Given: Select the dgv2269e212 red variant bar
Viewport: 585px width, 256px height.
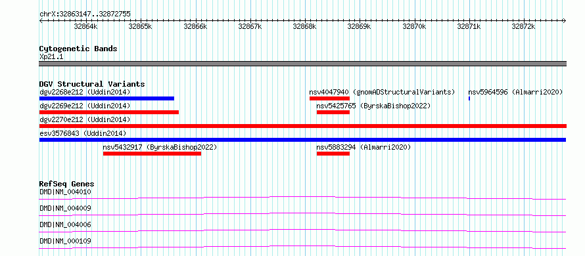Looking at the screenshot, I should (109, 112).
